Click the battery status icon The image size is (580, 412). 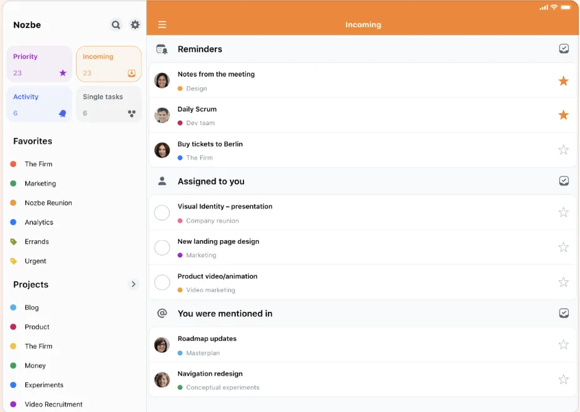point(566,7)
